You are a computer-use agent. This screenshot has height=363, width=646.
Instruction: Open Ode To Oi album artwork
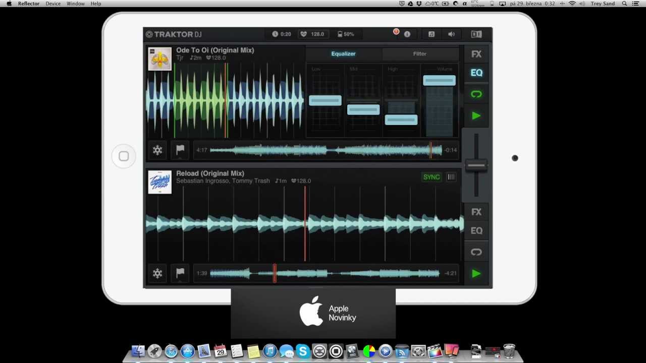pos(160,58)
